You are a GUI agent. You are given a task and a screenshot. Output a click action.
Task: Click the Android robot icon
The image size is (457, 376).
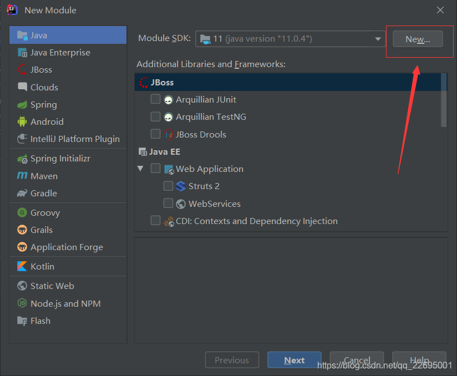pos(22,121)
